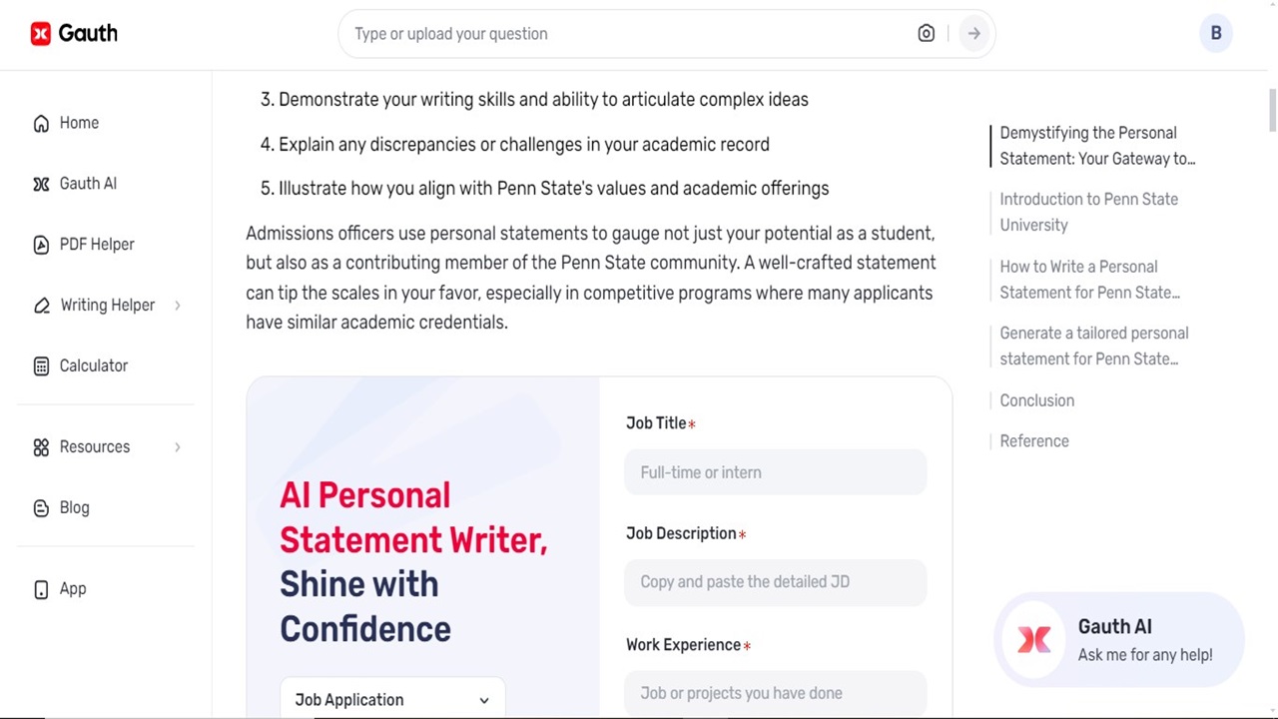This screenshot has height=719, width=1278.
Task: Submit the question with the arrow button
Action: coord(973,33)
